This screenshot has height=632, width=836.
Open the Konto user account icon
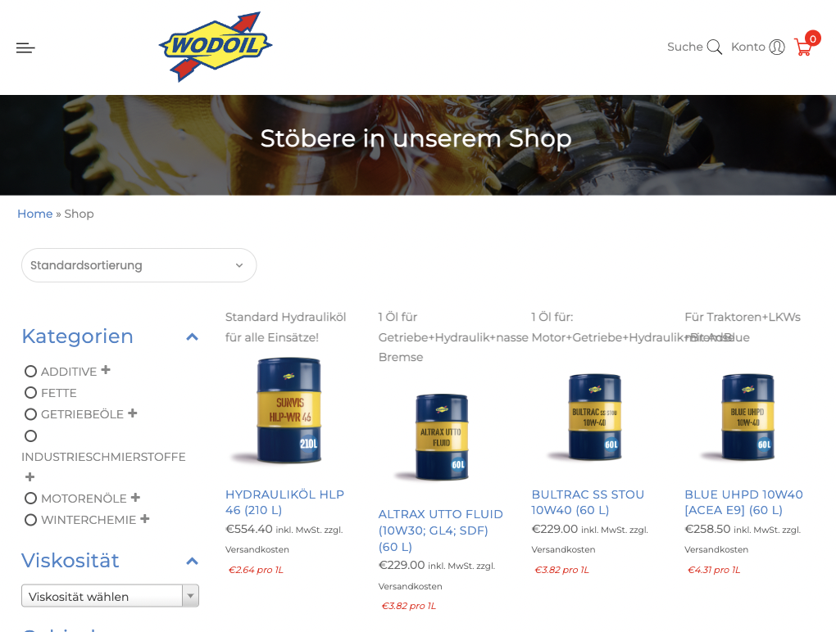pyautogui.click(x=777, y=47)
